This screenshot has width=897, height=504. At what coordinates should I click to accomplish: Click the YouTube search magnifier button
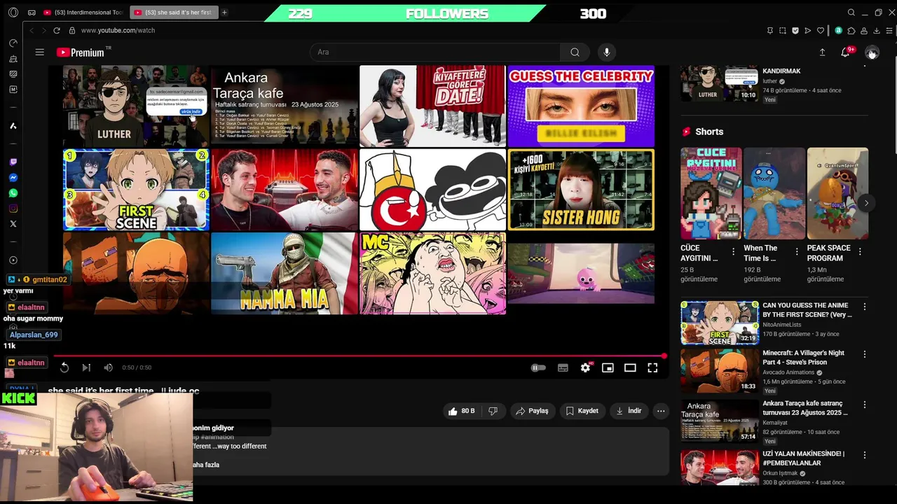coord(575,52)
